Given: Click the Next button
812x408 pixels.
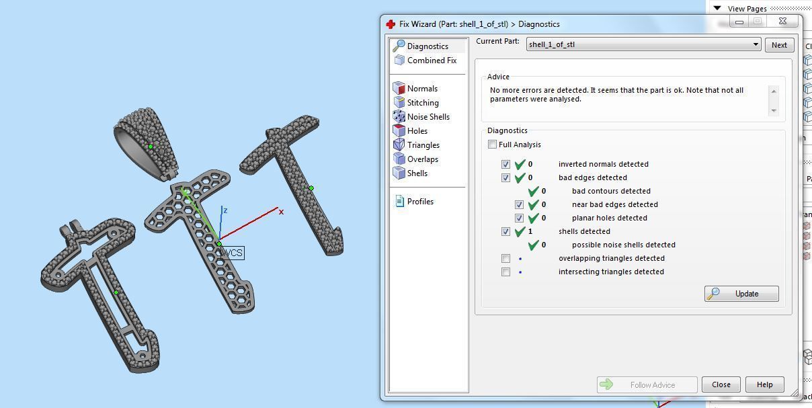Looking at the screenshot, I should coord(779,45).
